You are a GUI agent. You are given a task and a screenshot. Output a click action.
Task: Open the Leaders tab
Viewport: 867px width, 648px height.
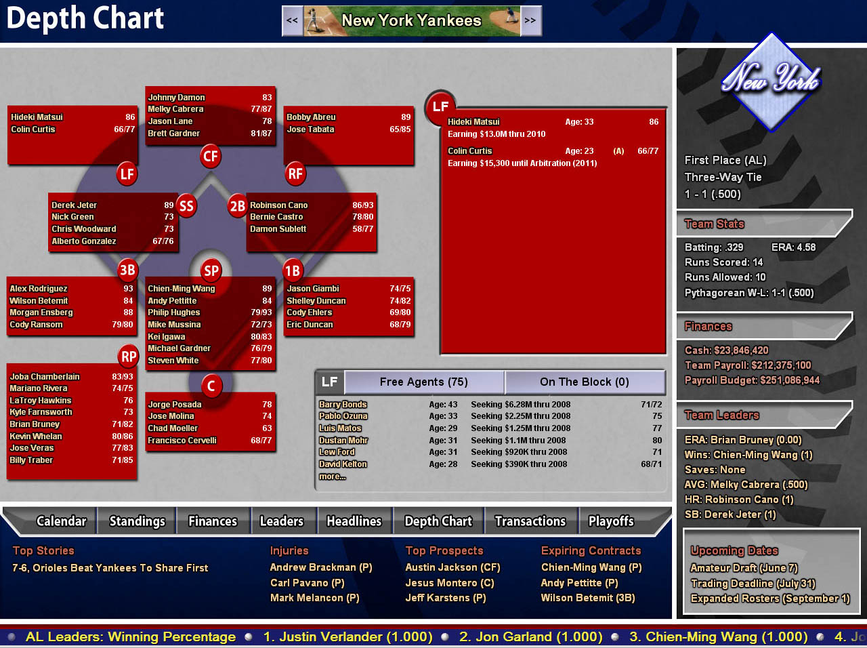coord(282,521)
